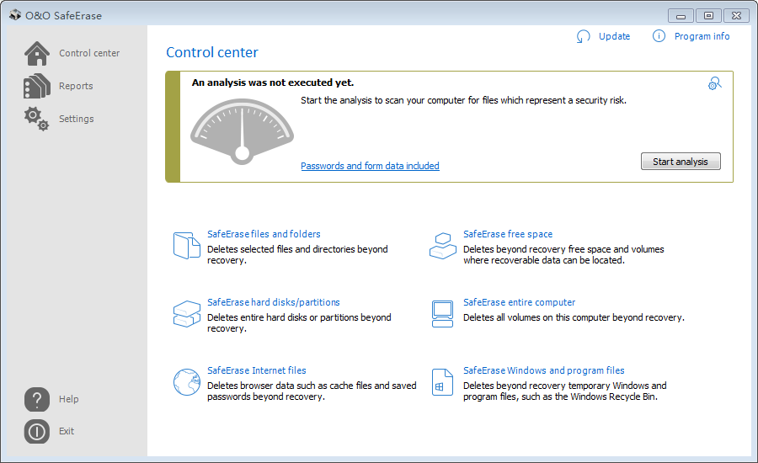Close the O&O SafeErase window
Screen dimensions: 758x463
pyautogui.click(x=736, y=16)
